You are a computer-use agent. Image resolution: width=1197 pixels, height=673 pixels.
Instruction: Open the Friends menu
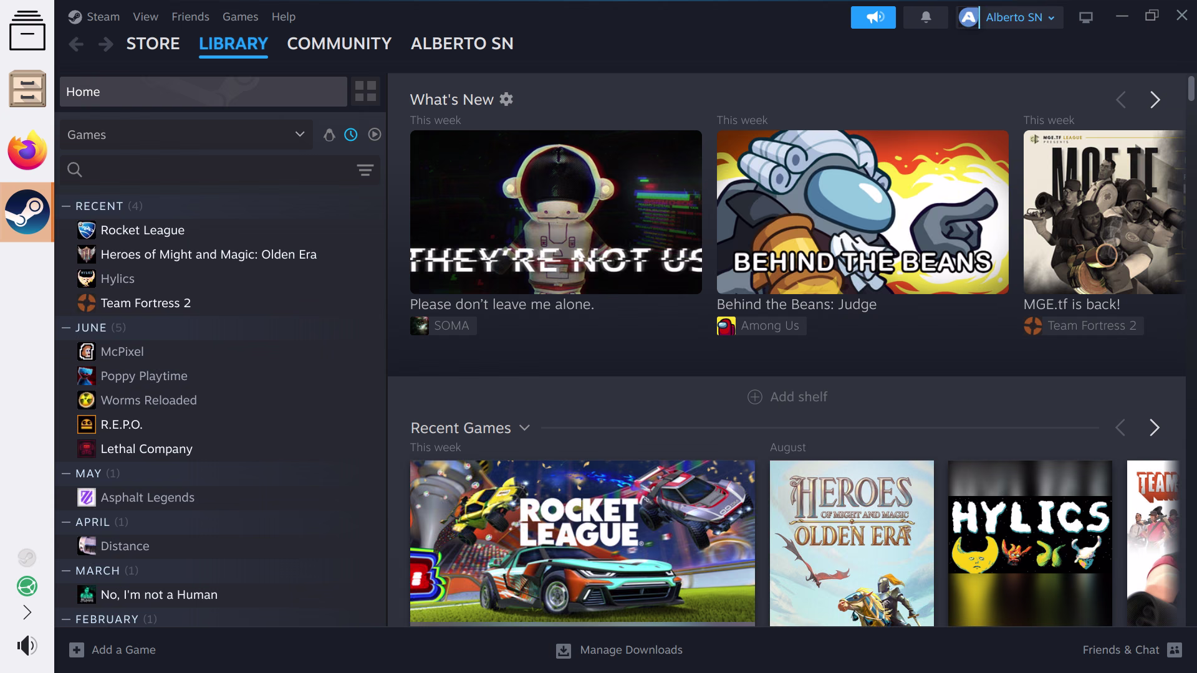click(x=190, y=17)
